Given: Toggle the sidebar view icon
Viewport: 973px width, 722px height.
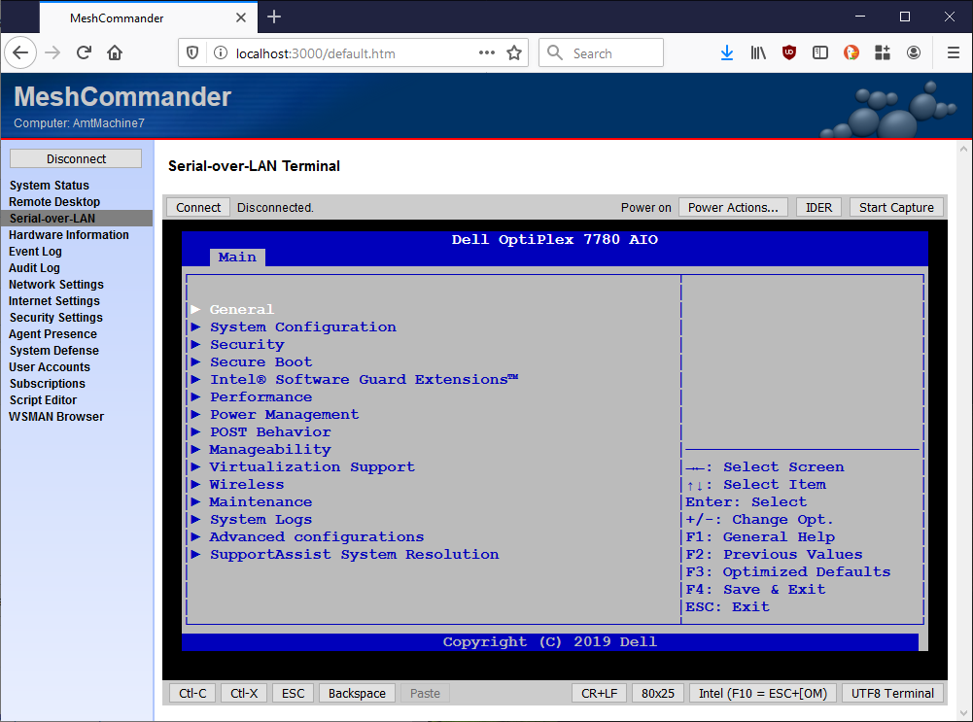Looking at the screenshot, I should (x=819, y=52).
